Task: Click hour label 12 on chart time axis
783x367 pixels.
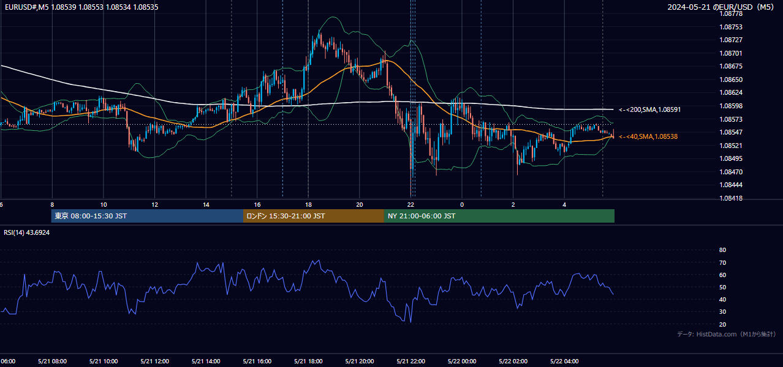Action: tap(155, 204)
